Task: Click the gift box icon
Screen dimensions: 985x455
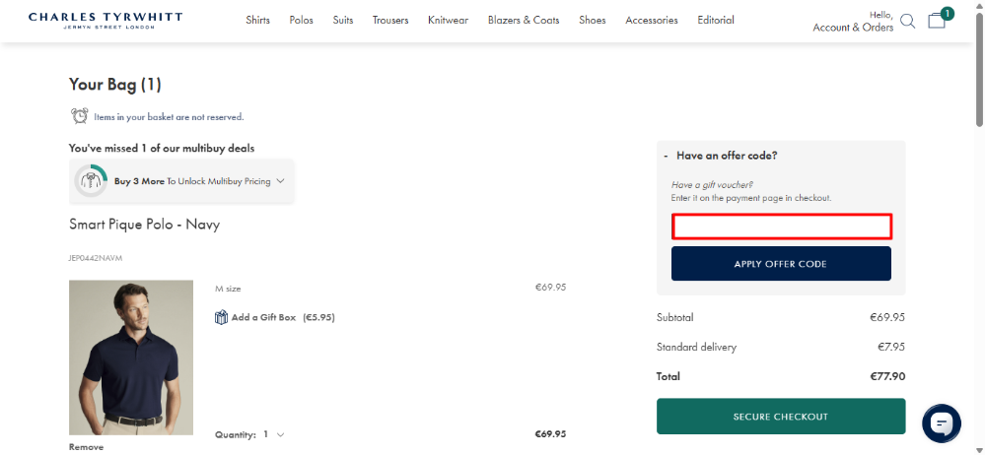Action: 221,317
